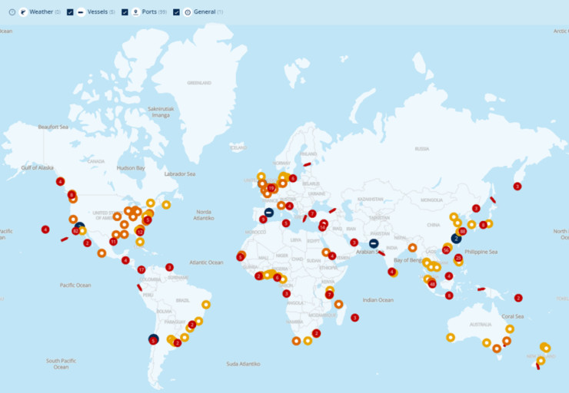This screenshot has height=393, width=569.
Task: Click the General filter label
Action: pyautogui.click(x=205, y=12)
